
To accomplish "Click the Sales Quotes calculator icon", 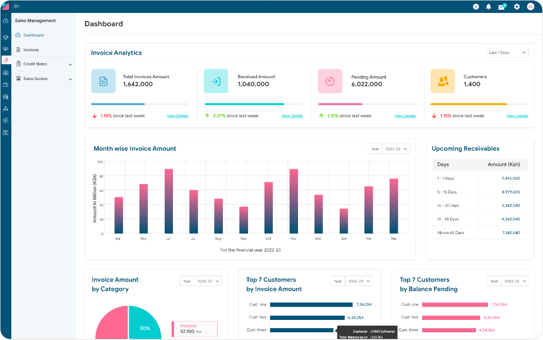I will point(19,79).
